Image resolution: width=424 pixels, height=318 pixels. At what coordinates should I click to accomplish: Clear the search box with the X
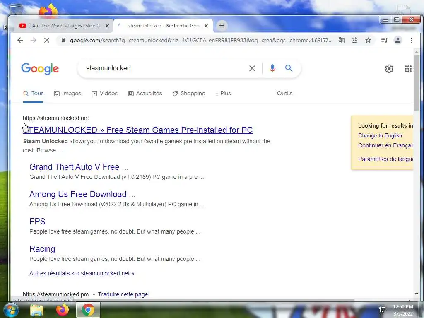252,68
